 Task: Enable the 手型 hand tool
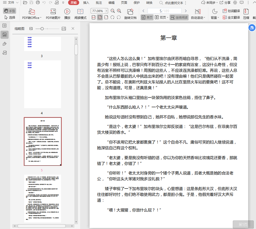[10, 11]
